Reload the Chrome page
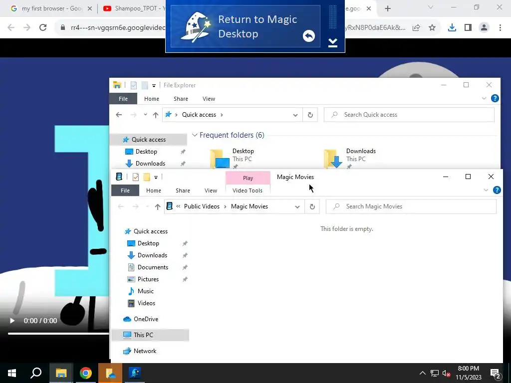 (x=43, y=28)
